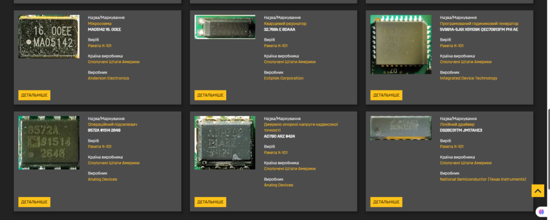Click Джерело опорної напруги надвисокої точності link
The image size is (550, 220).
pyautogui.click(x=301, y=127)
